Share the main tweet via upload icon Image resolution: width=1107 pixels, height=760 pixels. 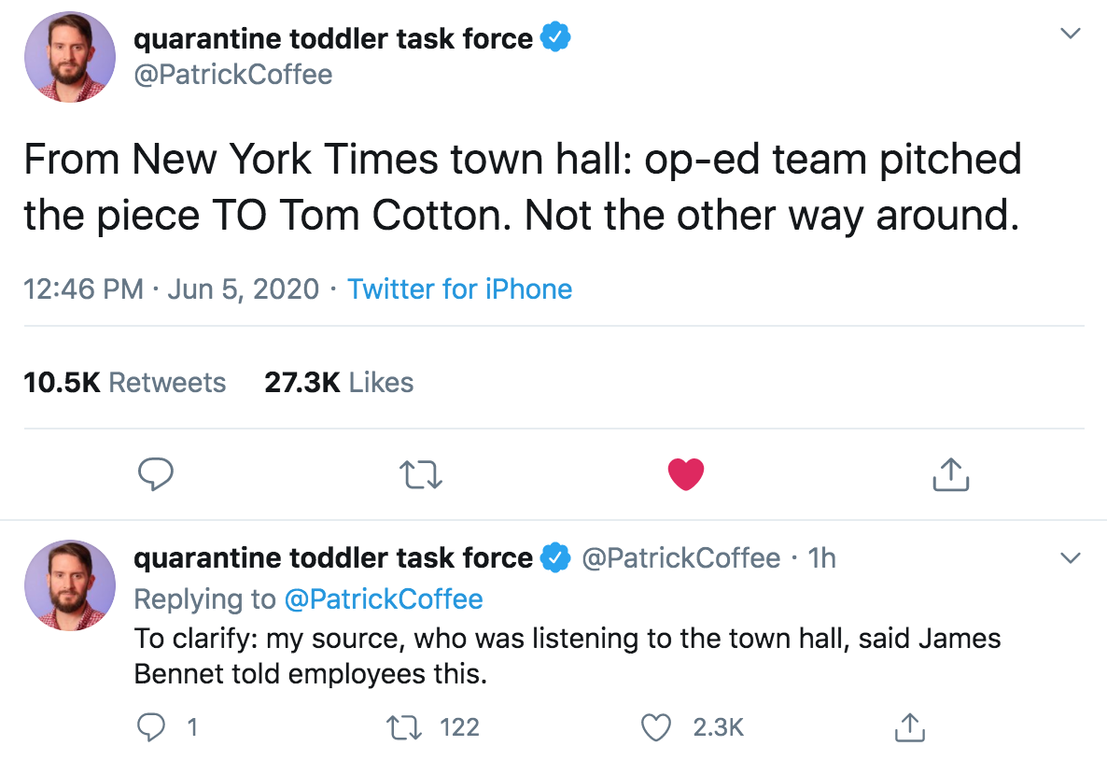[x=950, y=474]
